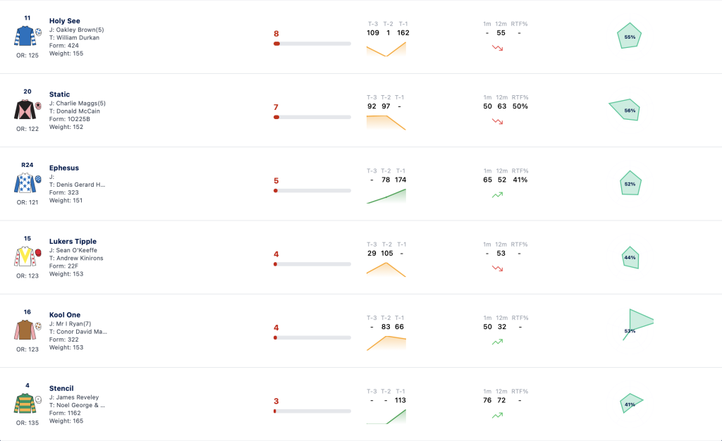
Task: Click Holy See's red downward trend arrow
Action: pyautogui.click(x=497, y=48)
